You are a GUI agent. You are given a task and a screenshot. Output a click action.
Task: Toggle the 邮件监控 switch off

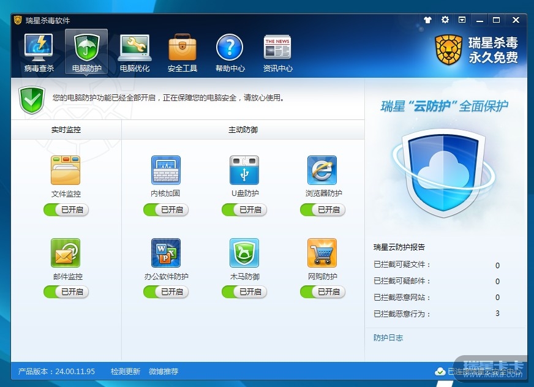pos(66,291)
